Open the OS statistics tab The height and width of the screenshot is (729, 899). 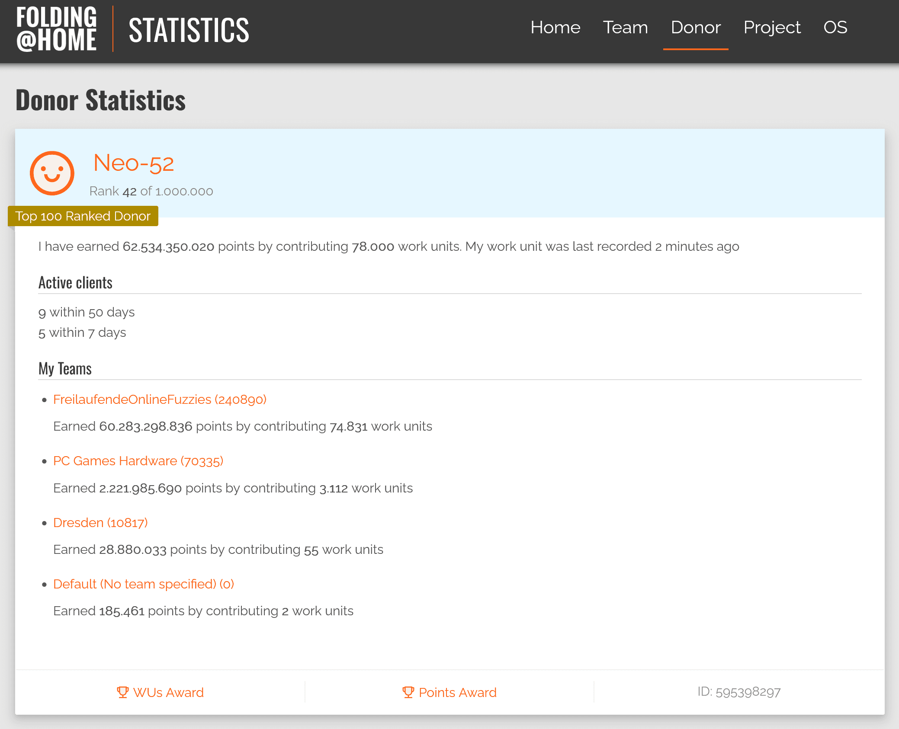[835, 27]
